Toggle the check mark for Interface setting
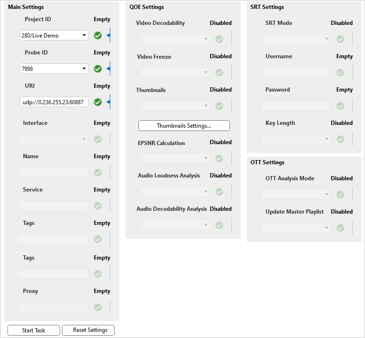365x338 pixels. (x=98, y=139)
